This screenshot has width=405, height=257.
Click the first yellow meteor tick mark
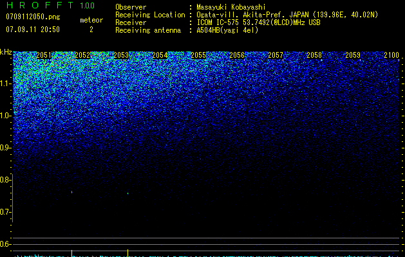coord(72,253)
